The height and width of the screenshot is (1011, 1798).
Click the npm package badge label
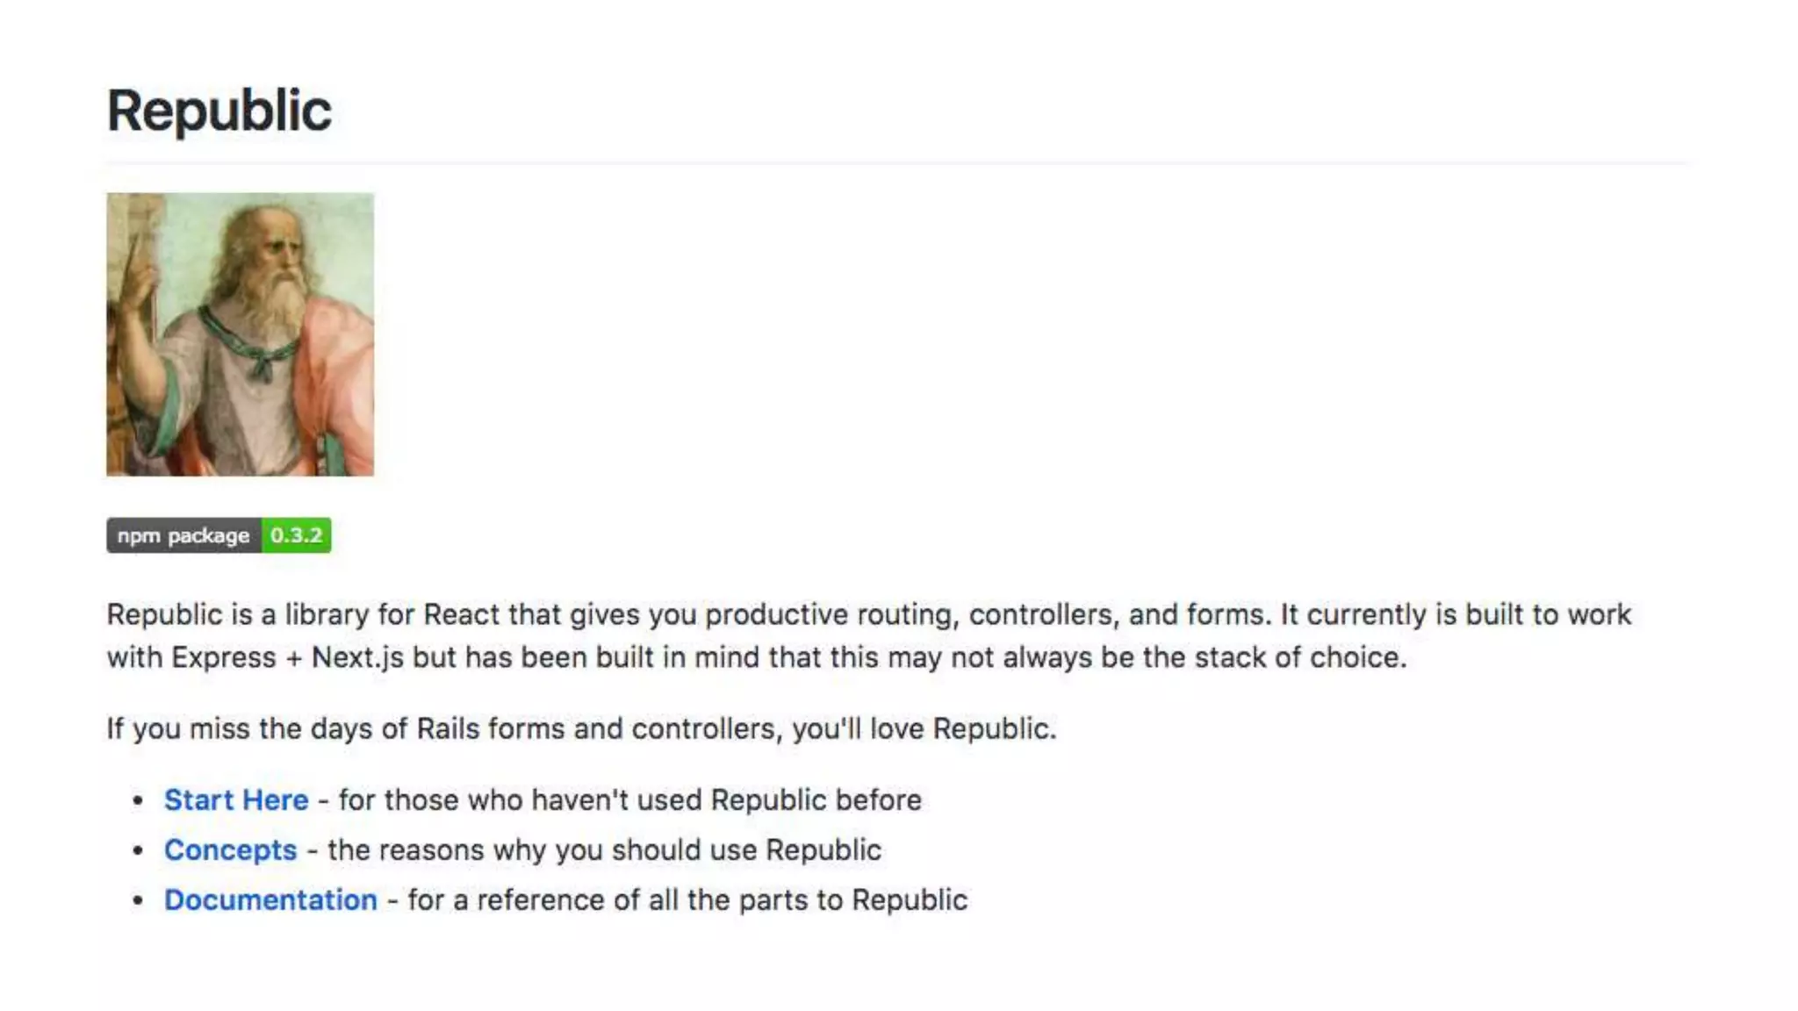tap(183, 535)
